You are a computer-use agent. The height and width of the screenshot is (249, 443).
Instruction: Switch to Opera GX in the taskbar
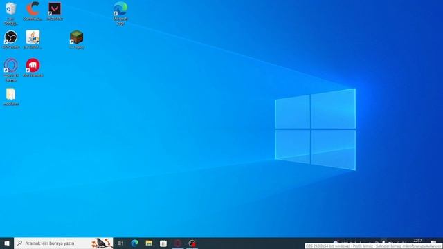point(178,243)
